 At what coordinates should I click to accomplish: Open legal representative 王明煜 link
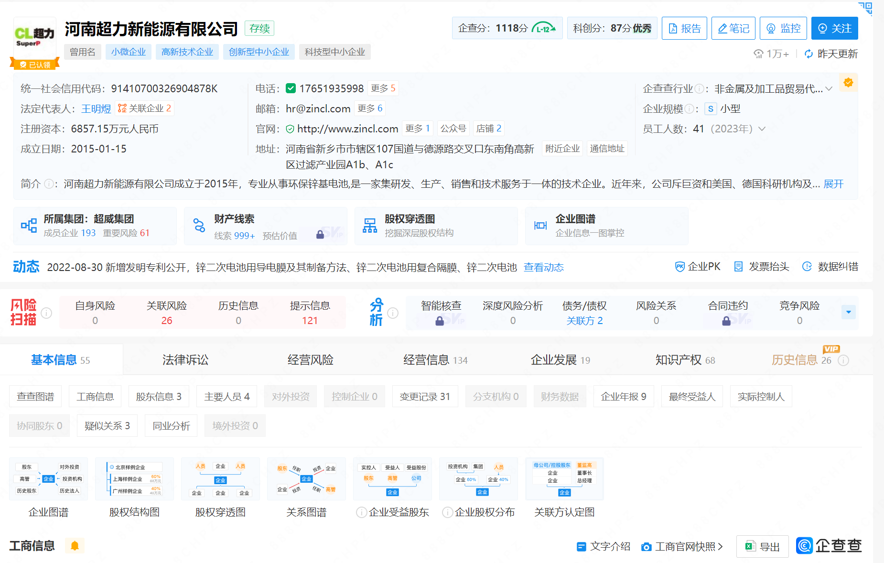[x=96, y=109]
